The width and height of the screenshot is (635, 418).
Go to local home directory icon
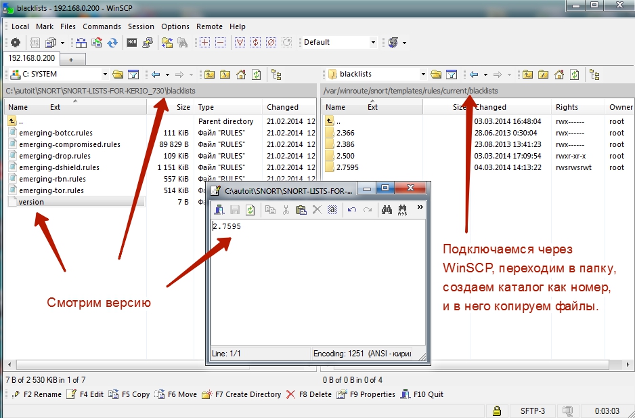tap(241, 75)
